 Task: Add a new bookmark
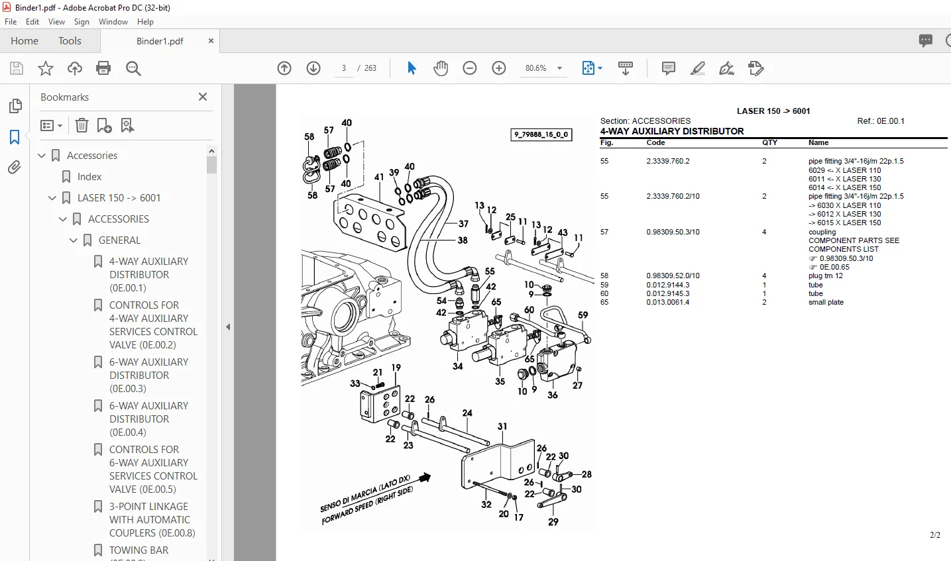tap(104, 125)
